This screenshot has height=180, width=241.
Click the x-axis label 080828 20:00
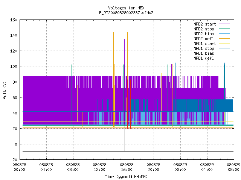(153, 167)
